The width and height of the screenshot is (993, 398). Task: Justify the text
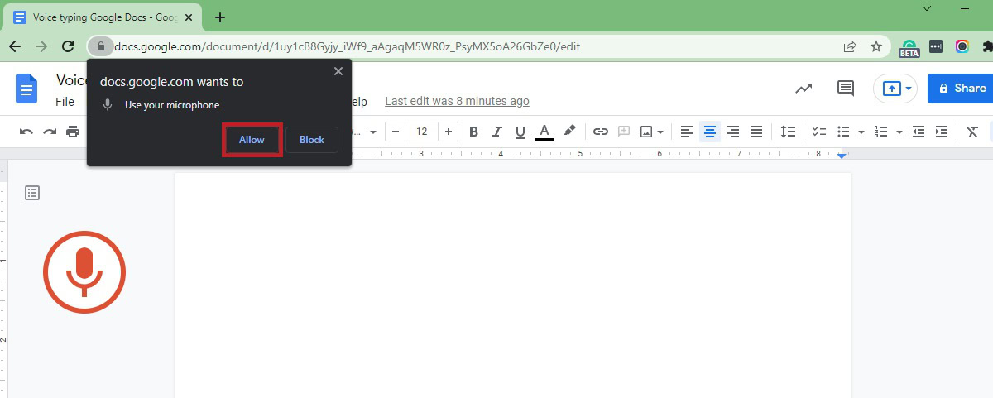(x=756, y=132)
